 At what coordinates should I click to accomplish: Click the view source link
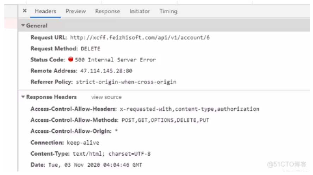coord(106,97)
